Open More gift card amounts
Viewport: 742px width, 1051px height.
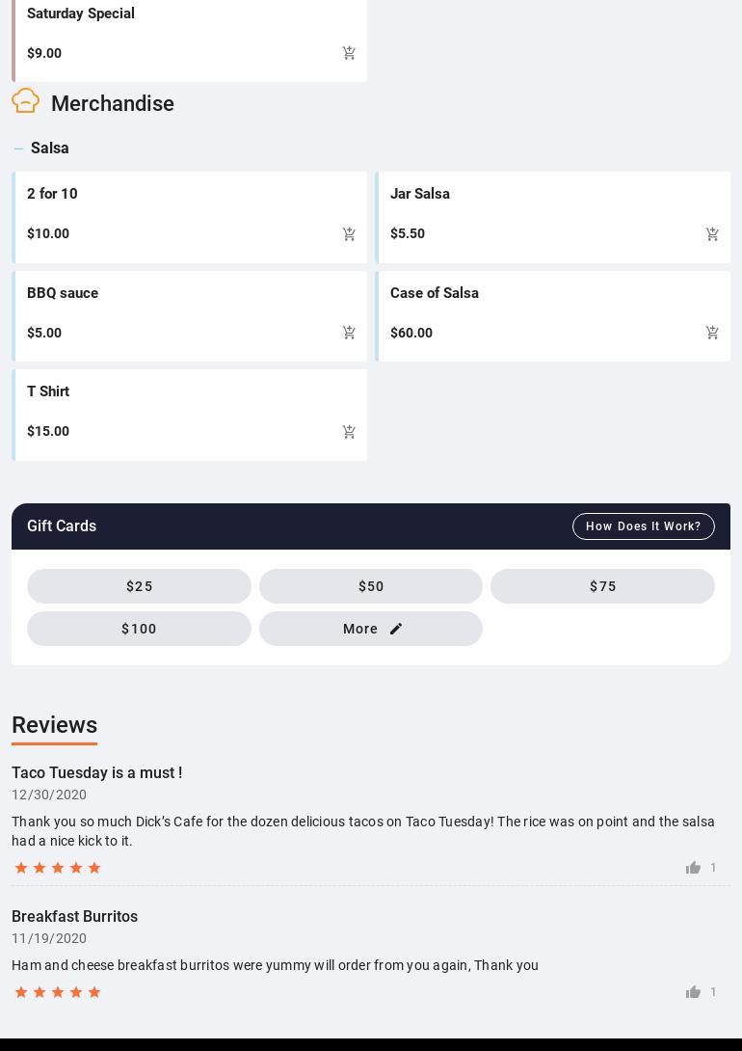click(371, 629)
